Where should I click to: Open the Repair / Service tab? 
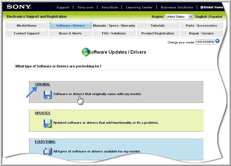click(x=201, y=33)
